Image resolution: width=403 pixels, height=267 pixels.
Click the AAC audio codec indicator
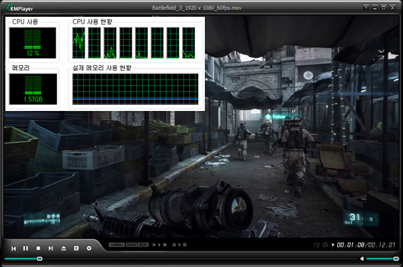(132, 245)
